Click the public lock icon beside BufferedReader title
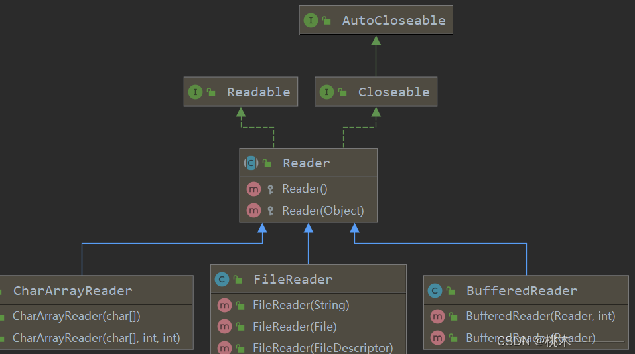This screenshot has height=354, width=635. [451, 290]
